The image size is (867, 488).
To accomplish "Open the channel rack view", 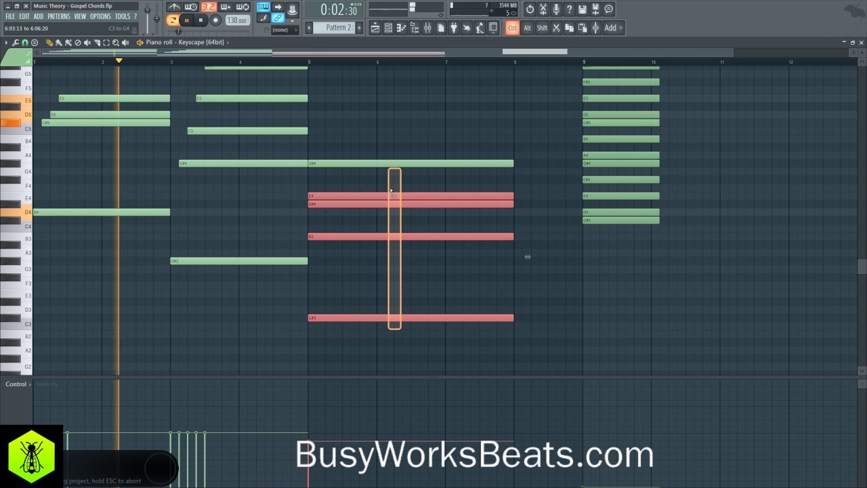I will [388, 28].
